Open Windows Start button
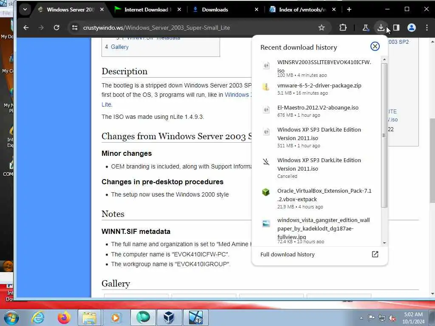The image size is (435, 326). pyautogui.click(x=11, y=318)
